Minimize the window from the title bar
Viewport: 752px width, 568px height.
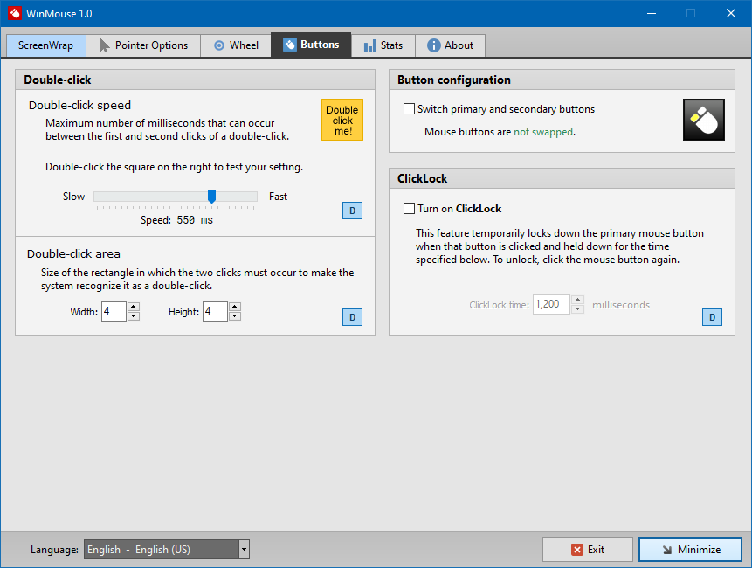pos(652,13)
